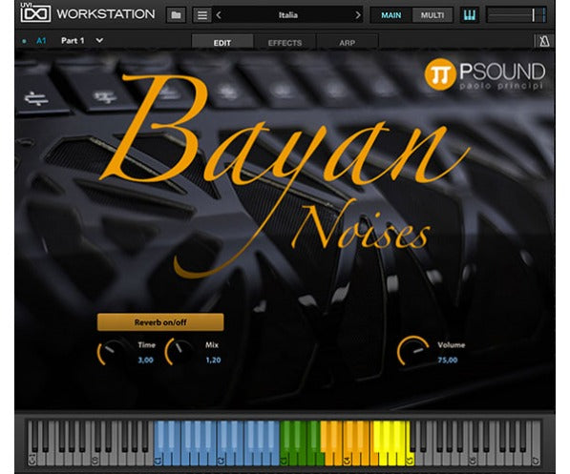570x474 pixels.
Task: Toggle the Part 1 activity dot
Action: tap(24, 41)
